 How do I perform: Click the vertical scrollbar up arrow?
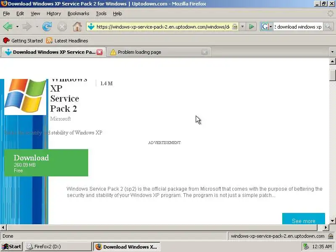[332, 61]
